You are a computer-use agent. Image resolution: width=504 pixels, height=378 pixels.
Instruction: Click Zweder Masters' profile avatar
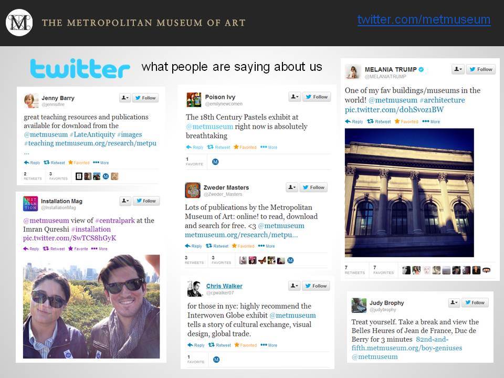pos(193,190)
